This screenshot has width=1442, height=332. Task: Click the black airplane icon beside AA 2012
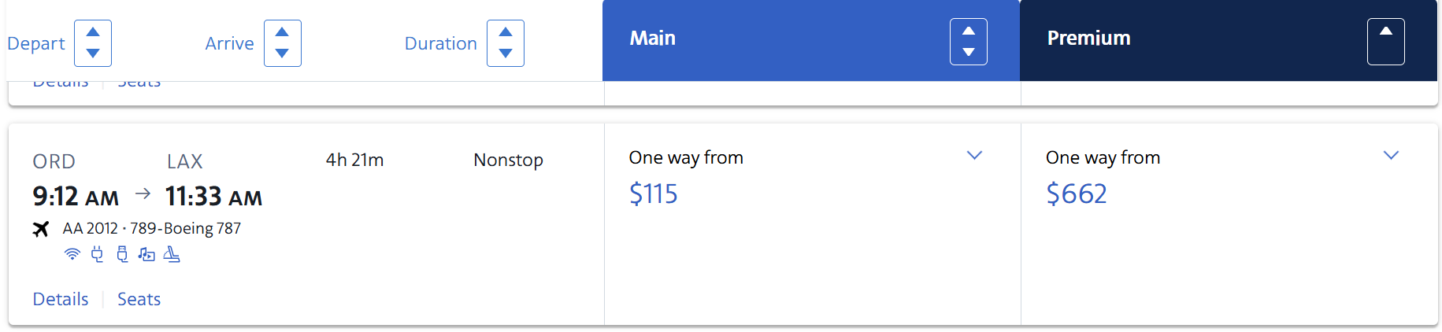coord(41,229)
